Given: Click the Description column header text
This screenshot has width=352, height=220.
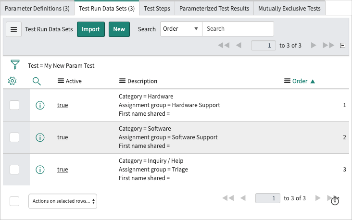Looking at the screenshot, I should click(142, 81).
